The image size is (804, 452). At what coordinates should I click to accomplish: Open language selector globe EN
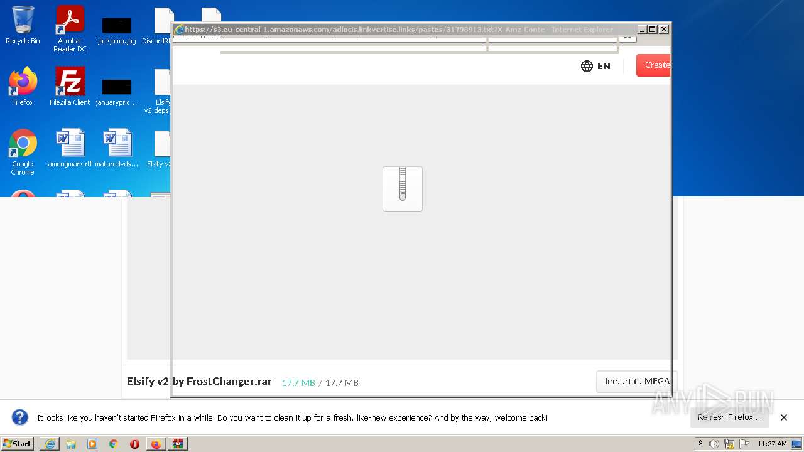point(595,66)
